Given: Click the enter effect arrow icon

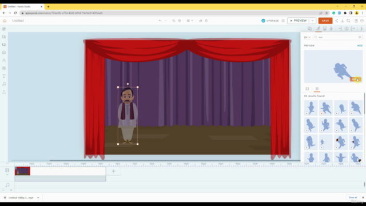Looking at the screenshot, I should pos(340,29).
